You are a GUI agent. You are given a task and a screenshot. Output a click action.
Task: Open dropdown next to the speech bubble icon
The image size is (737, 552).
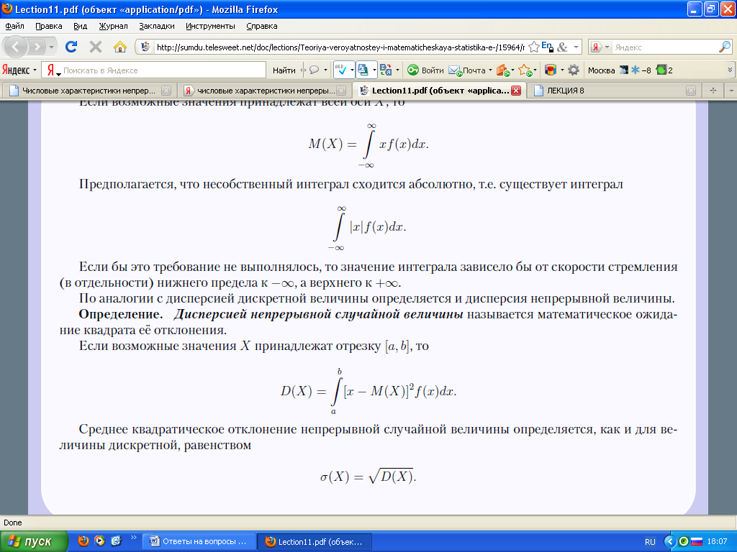click(x=325, y=70)
